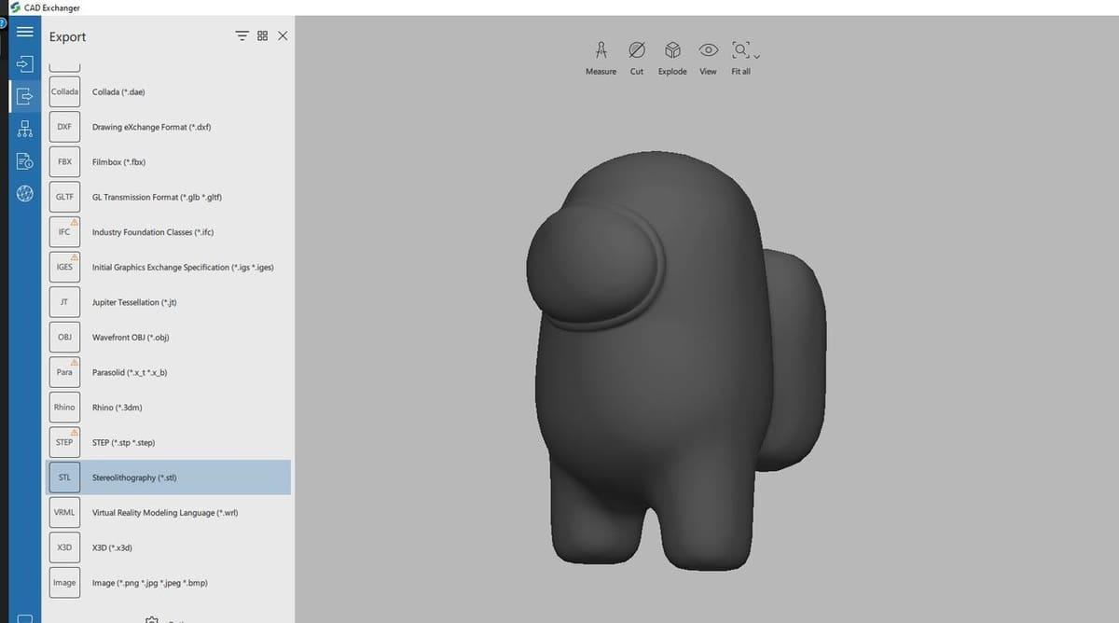Activate the Explode tool

click(672, 58)
